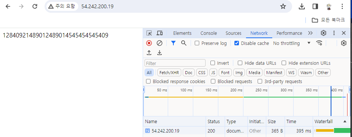Screen dimensions: 352x137
Task: Check the Invert checkbox
Action: point(213,63)
